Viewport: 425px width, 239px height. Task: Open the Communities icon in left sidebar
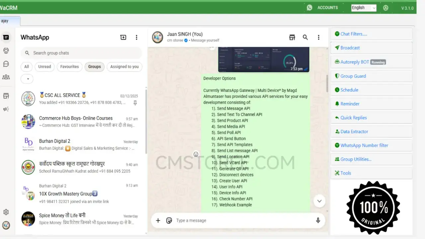6,77
